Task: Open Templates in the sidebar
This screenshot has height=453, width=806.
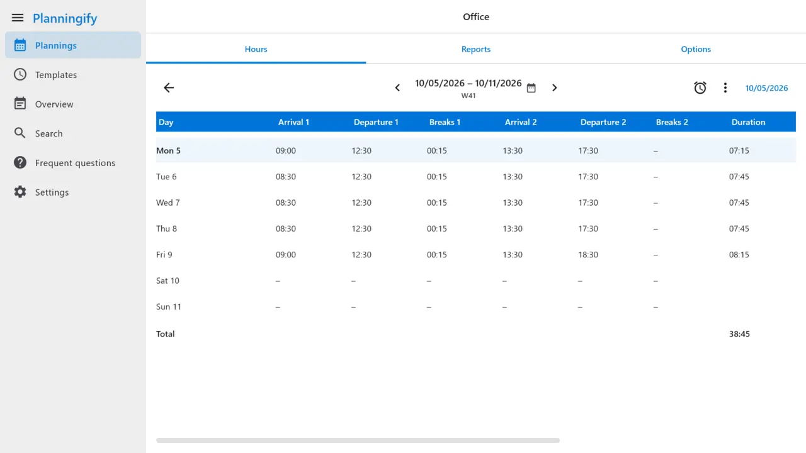Action: pyautogui.click(x=73, y=75)
